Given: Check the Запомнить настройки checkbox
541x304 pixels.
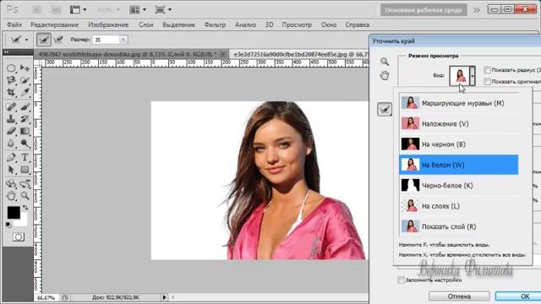Looking at the screenshot, I should pos(401,280).
